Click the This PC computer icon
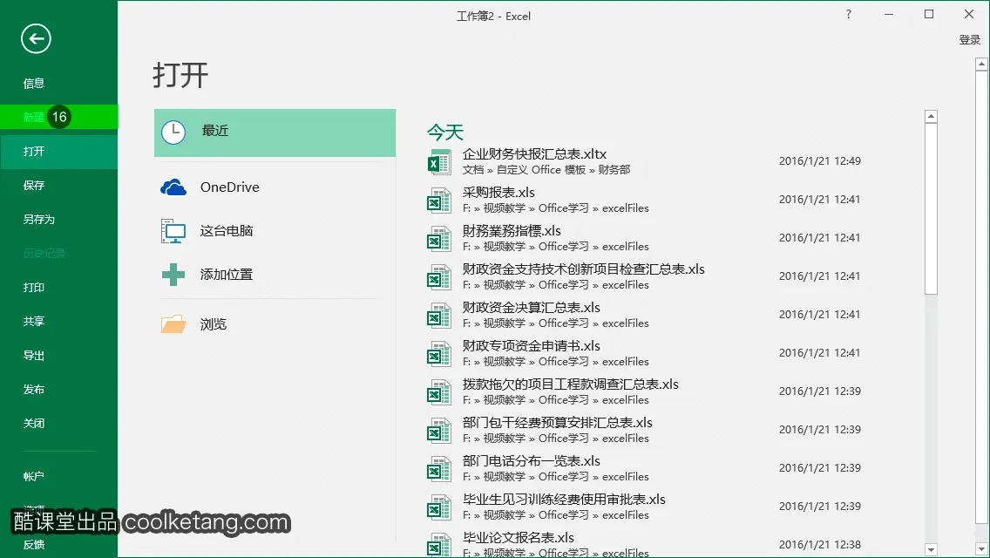 click(x=173, y=231)
